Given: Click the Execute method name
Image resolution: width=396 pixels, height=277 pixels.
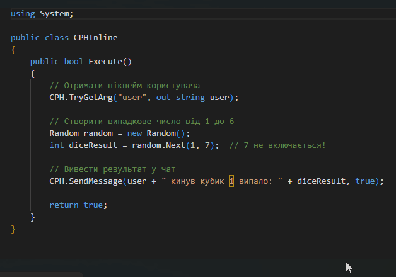Looking at the screenshot, I should [x=105, y=61].
